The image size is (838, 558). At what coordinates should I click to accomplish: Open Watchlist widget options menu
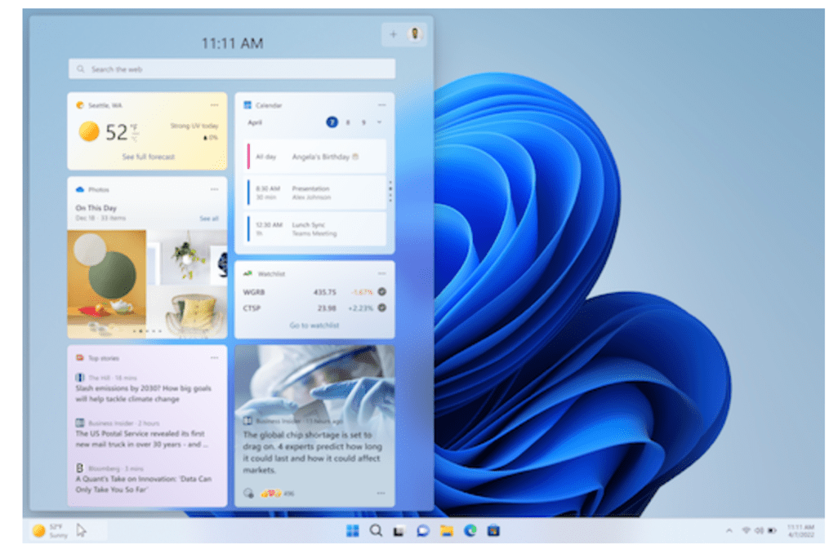pos(381,273)
